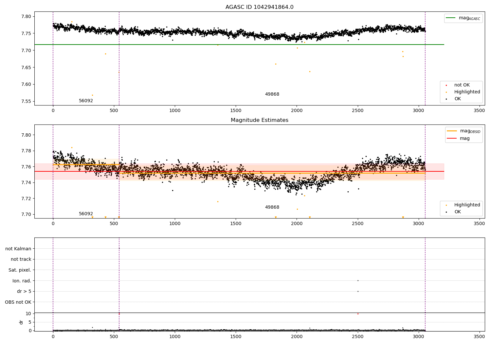491x344 pixels.
Task: Click the 500 x-tick under the bottom plot
Action: tap(114, 336)
